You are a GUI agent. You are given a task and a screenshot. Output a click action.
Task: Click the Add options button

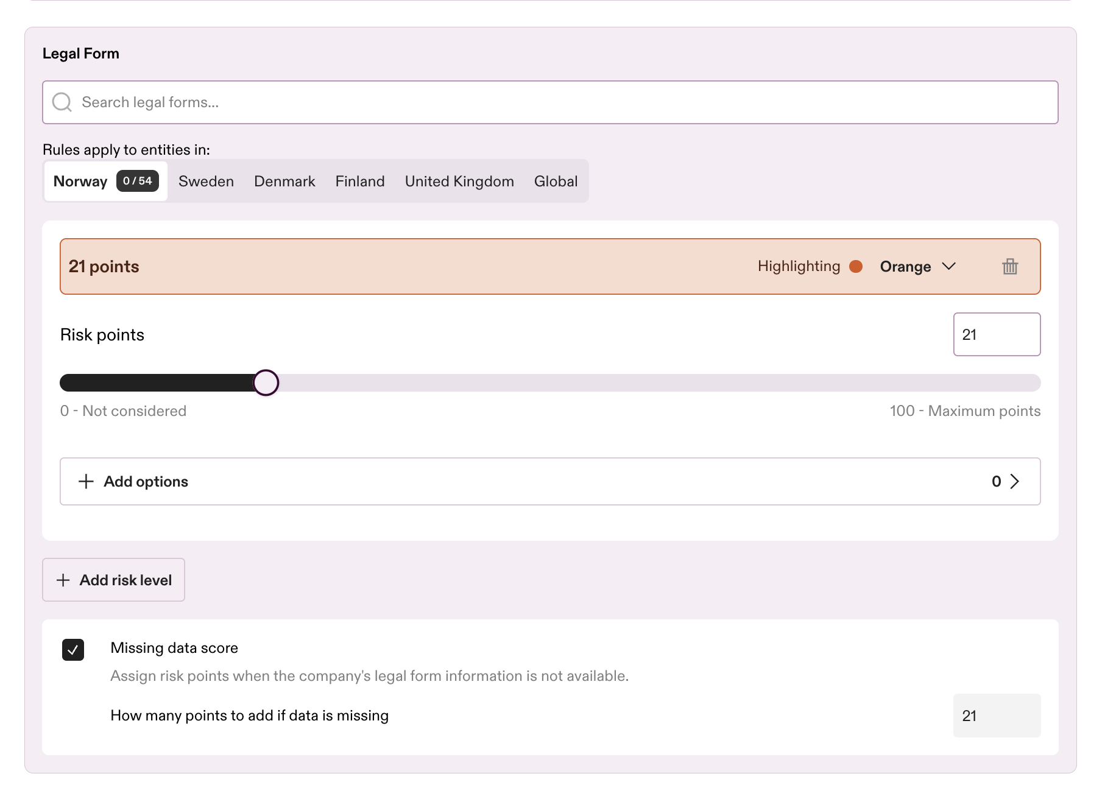(550, 482)
